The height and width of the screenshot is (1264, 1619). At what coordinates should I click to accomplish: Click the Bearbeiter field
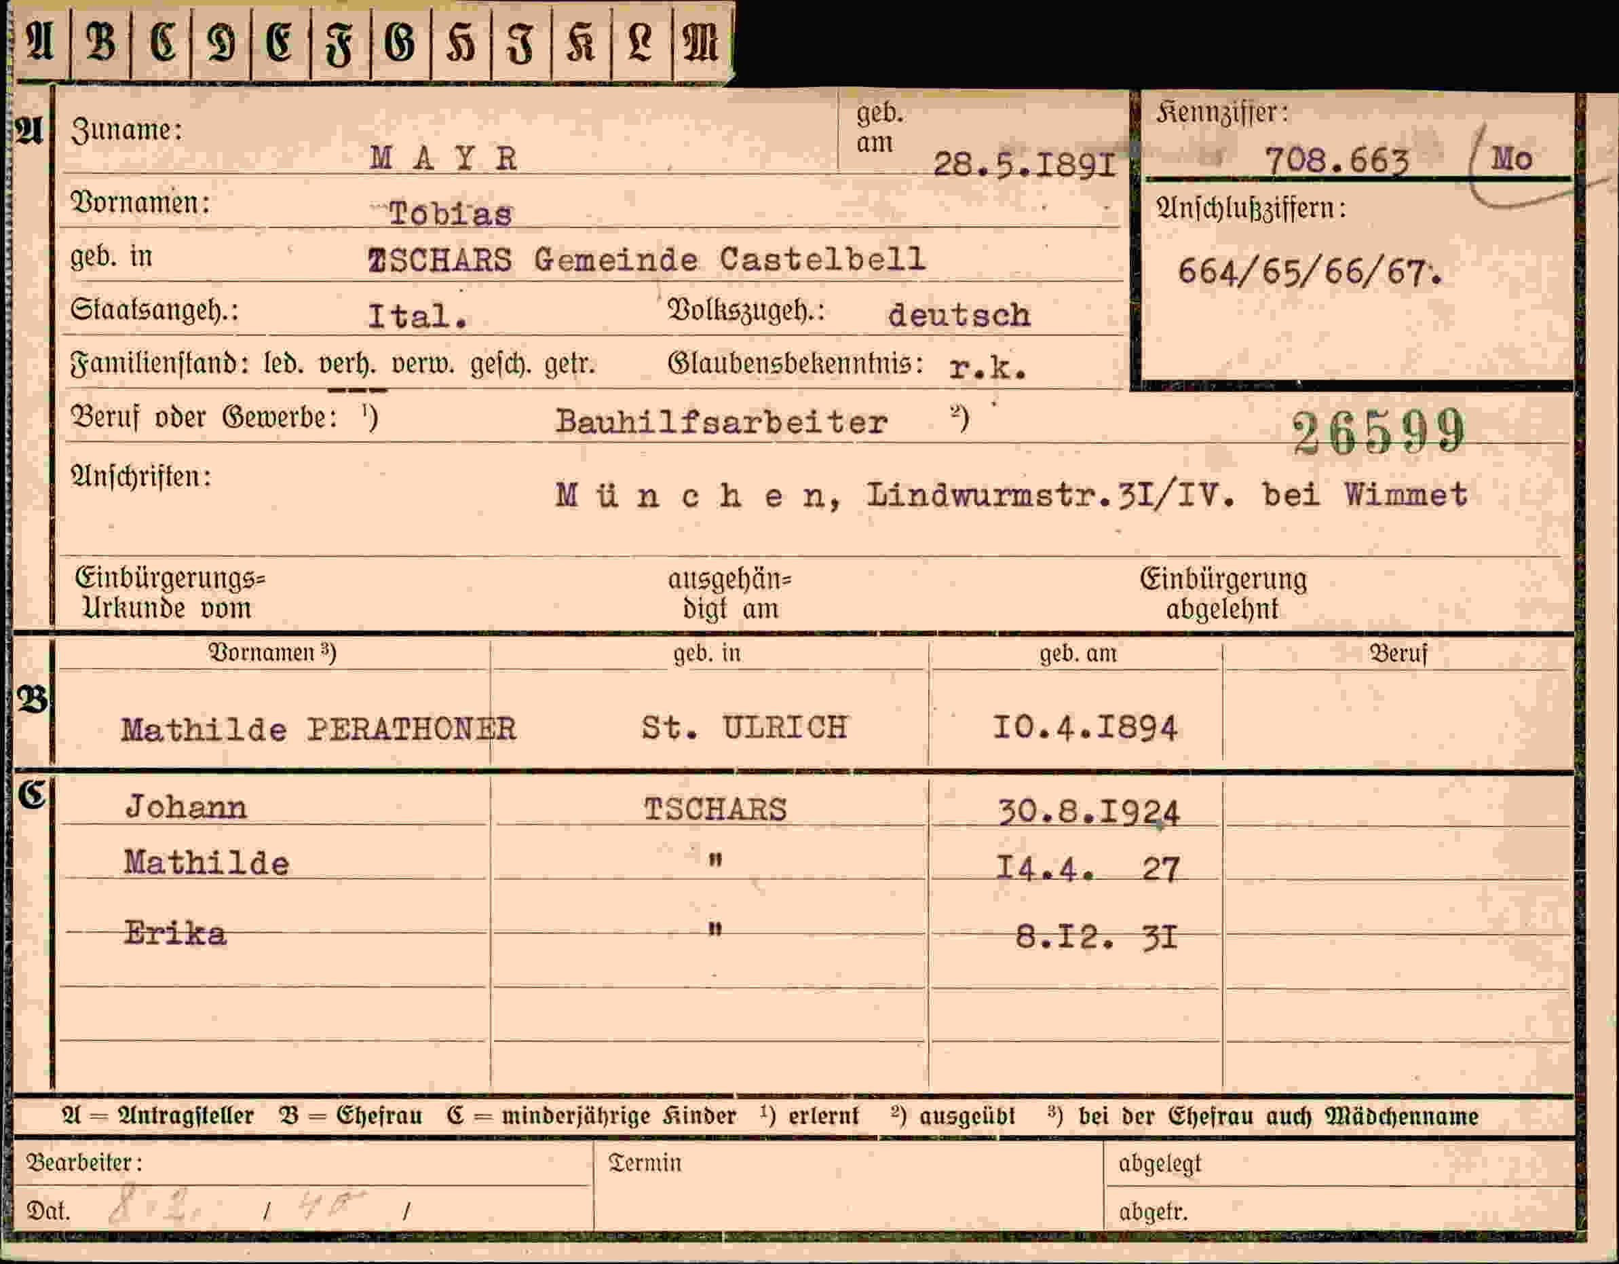coord(304,1162)
